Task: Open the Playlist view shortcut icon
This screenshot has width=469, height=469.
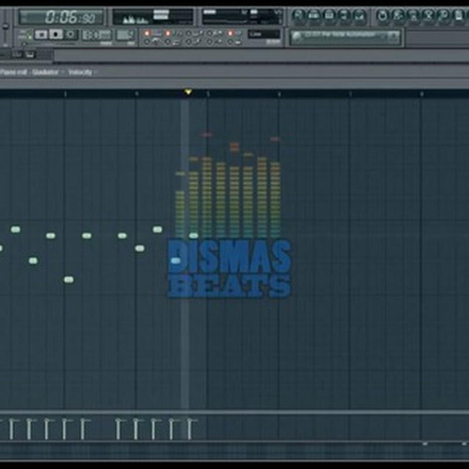Action: click(x=298, y=15)
